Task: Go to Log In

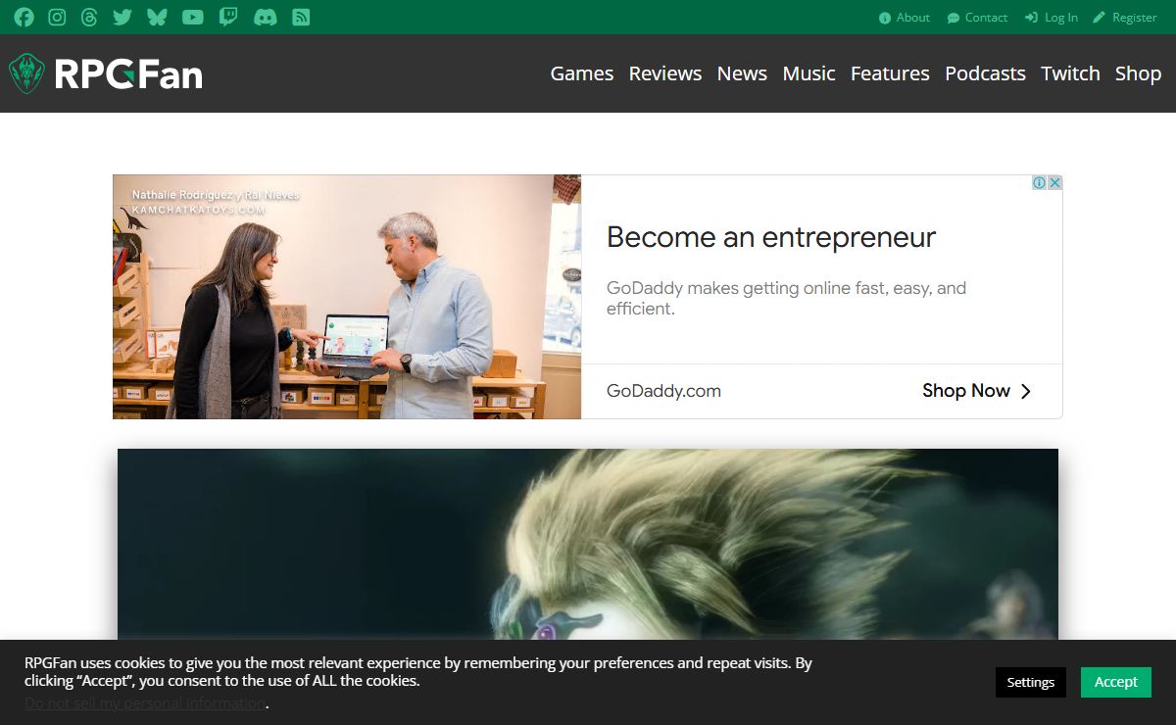Action: pos(1052,18)
